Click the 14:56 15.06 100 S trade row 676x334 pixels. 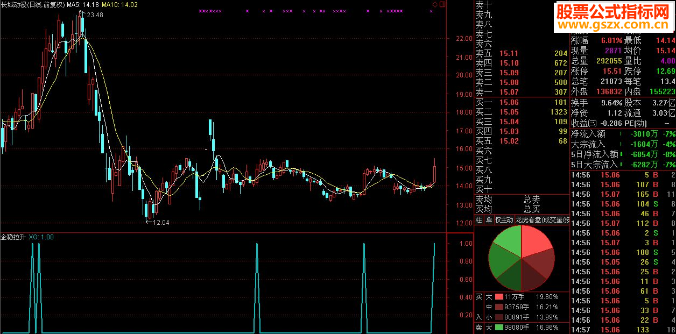(x=623, y=252)
